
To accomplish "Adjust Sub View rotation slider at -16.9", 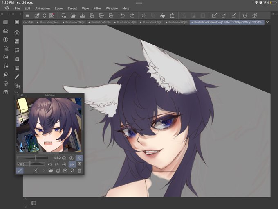I will 31,164.
